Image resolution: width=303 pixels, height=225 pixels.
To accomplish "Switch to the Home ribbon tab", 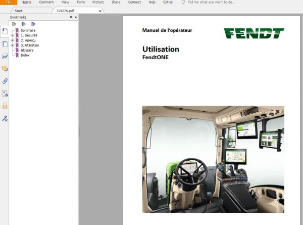I will pos(26,2).
